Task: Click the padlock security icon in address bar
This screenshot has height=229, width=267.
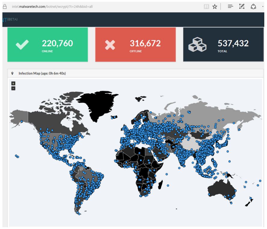Action: [5, 7]
